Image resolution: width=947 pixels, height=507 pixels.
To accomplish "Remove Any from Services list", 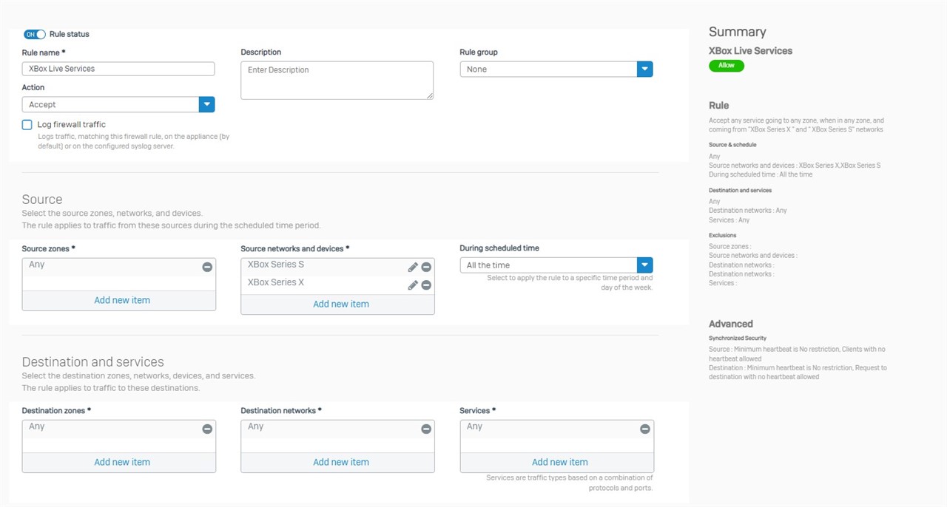I will tap(645, 429).
